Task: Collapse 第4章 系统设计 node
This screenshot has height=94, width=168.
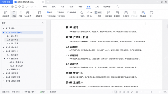Action: (4, 51)
